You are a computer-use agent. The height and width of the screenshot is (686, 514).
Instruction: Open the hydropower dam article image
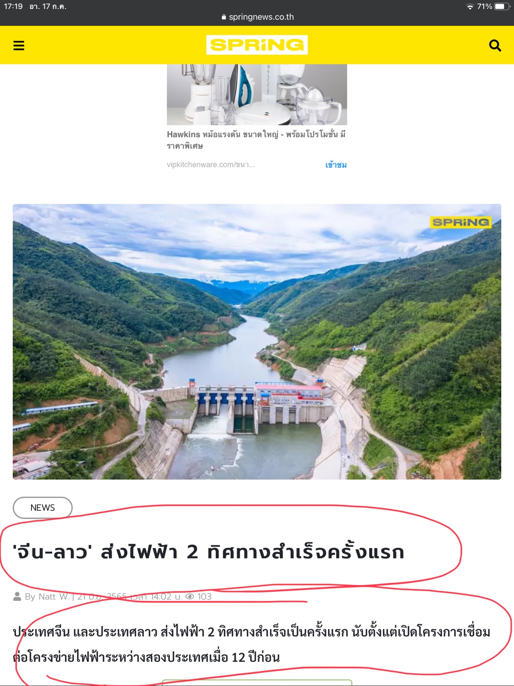coord(257,342)
